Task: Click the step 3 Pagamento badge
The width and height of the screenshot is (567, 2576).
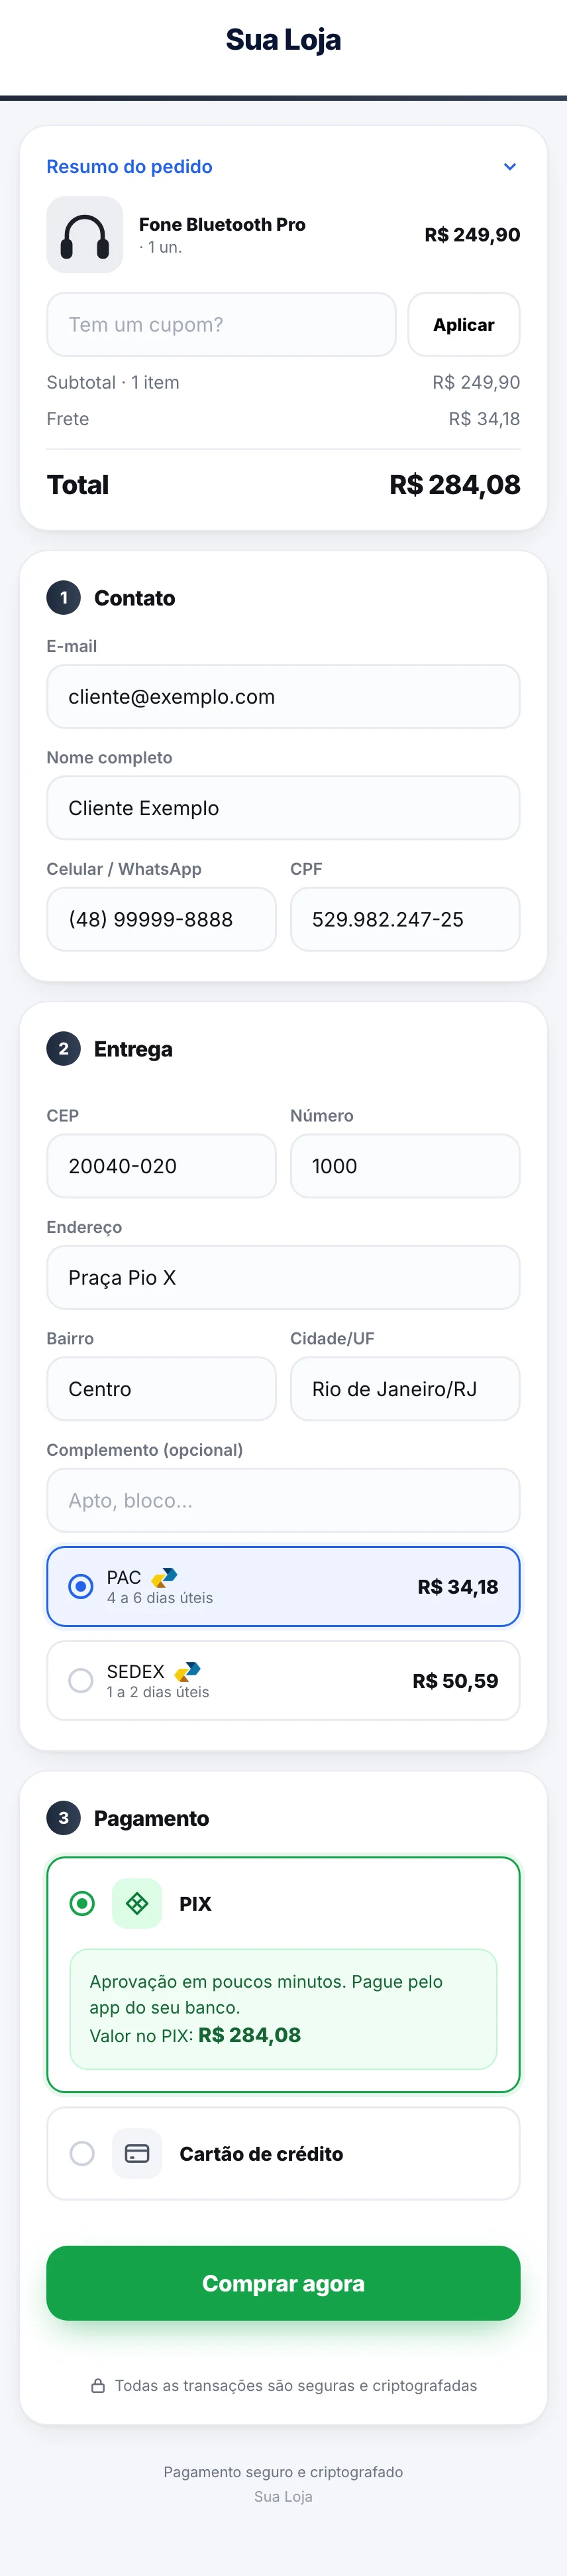Action: click(64, 1818)
